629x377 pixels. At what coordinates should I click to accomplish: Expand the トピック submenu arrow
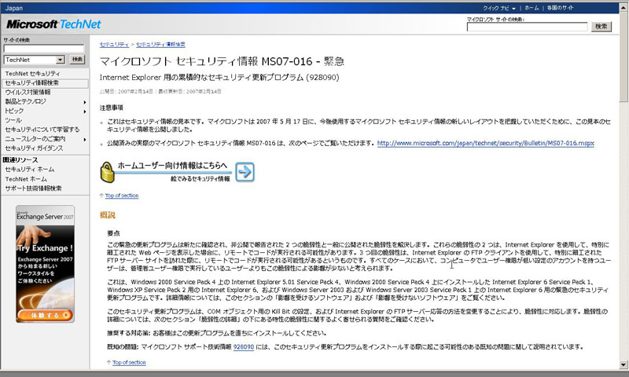click(x=85, y=111)
